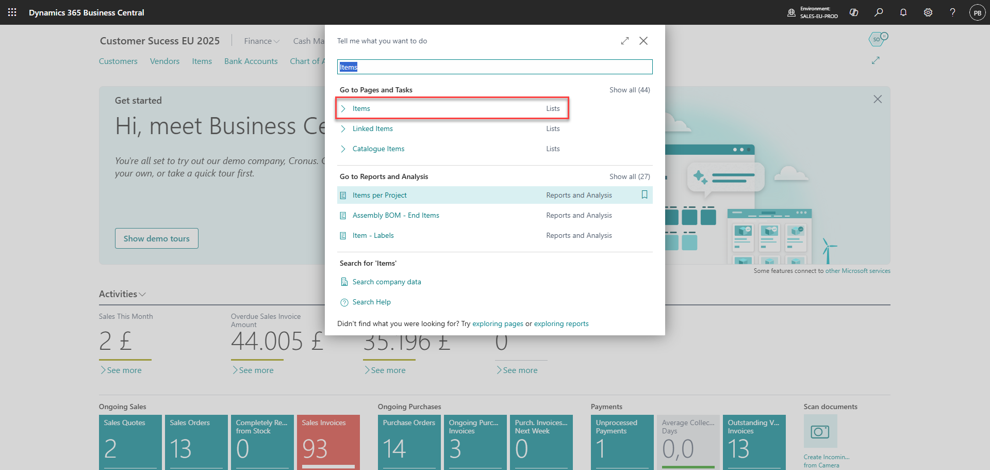Open the Copilot icon in header

pos(854,12)
